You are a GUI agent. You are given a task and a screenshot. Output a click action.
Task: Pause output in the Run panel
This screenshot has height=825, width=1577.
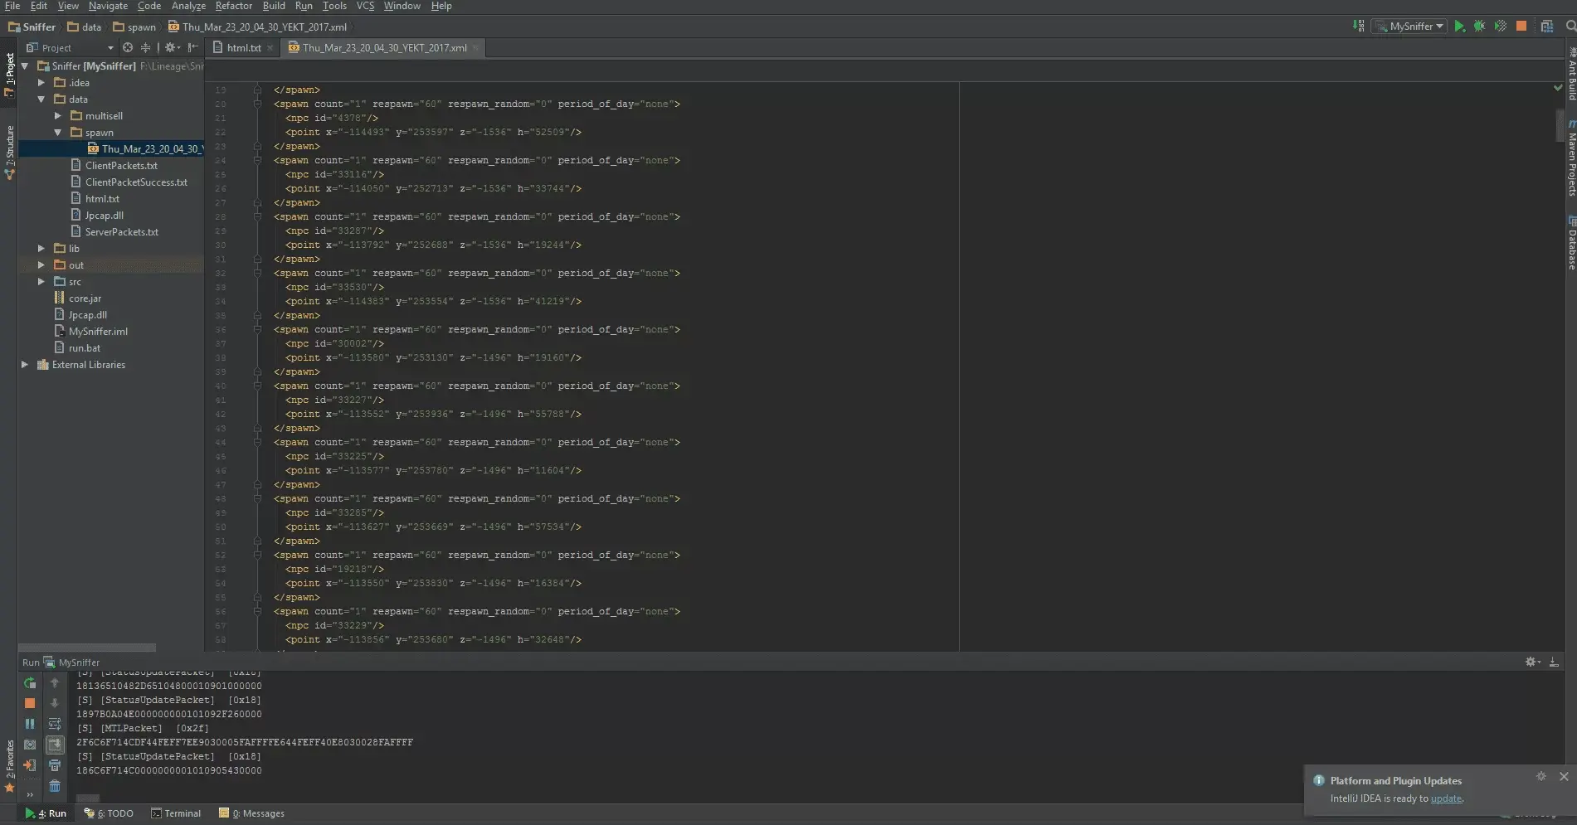30,724
